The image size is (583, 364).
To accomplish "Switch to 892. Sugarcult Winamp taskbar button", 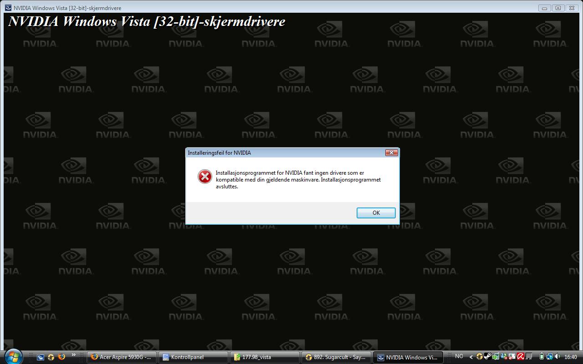I will pos(336,357).
